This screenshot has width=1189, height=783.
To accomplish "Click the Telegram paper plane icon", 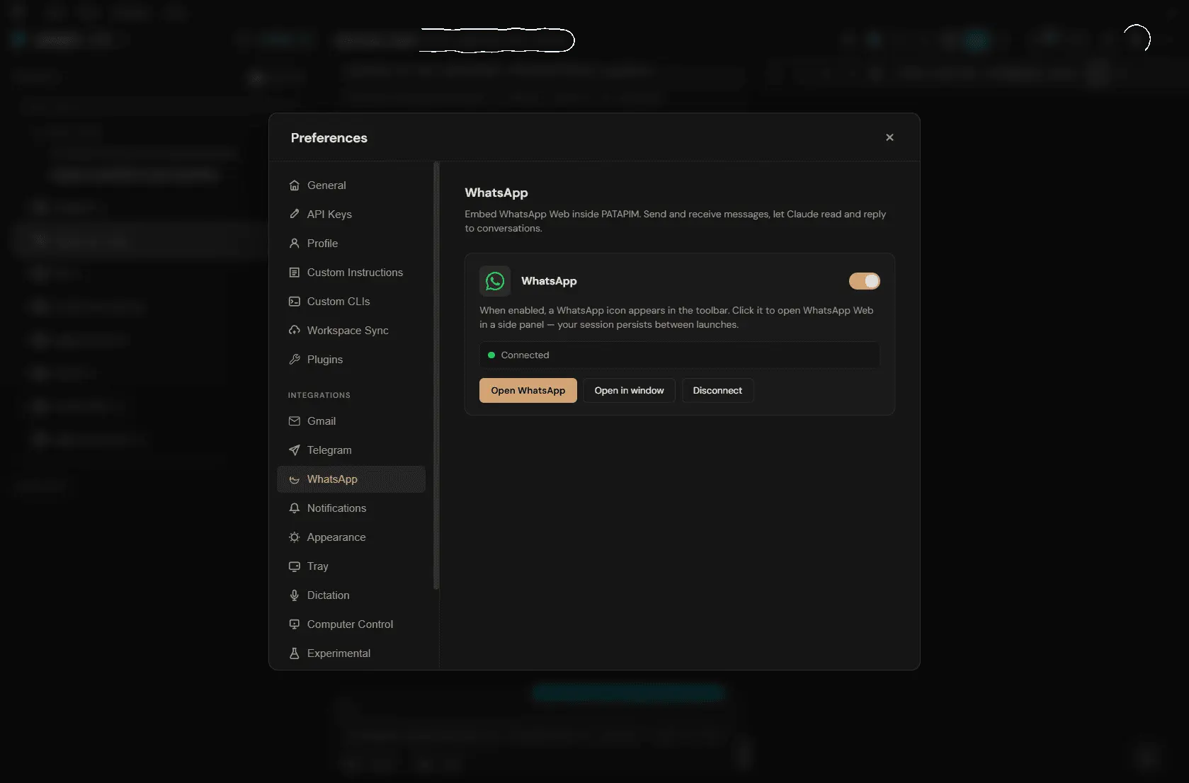I will click(x=295, y=450).
